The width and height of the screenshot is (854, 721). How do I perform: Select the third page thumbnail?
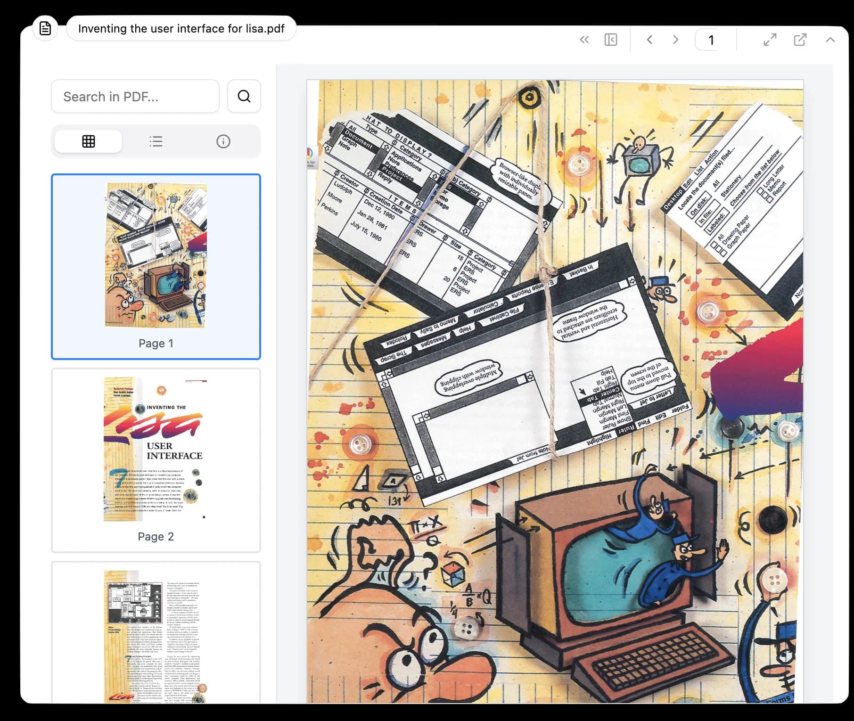coord(156,632)
